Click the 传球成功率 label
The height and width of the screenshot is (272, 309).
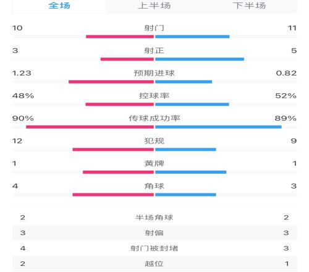point(154,118)
